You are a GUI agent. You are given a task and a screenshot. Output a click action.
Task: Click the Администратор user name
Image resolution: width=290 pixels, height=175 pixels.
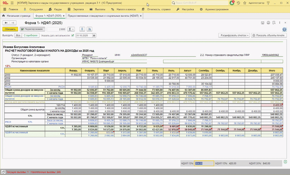[x=256, y=3]
